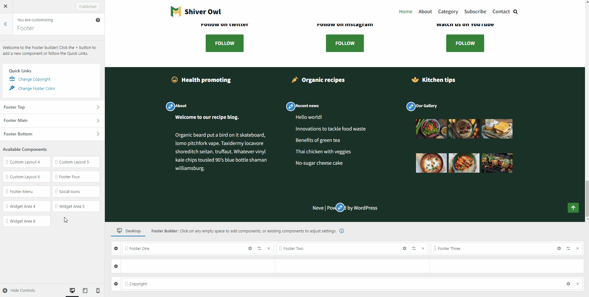Image resolution: width=589 pixels, height=297 pixels.
Task: Remove the Footer Three component with X
Action: (578, 248)
